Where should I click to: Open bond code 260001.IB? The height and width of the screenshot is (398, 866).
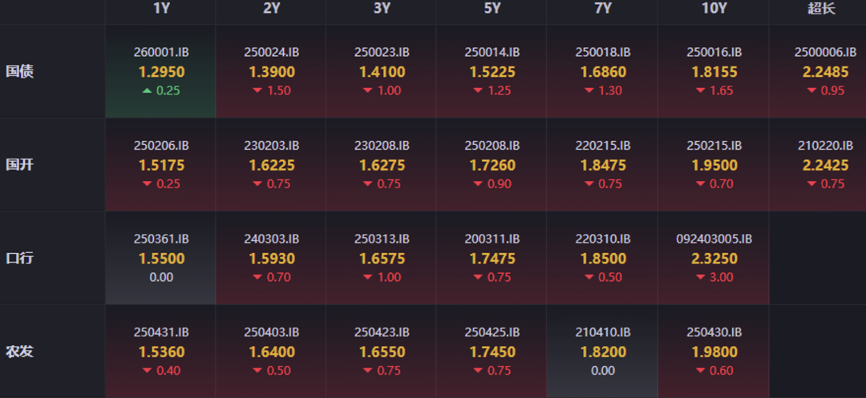[160, 52]
